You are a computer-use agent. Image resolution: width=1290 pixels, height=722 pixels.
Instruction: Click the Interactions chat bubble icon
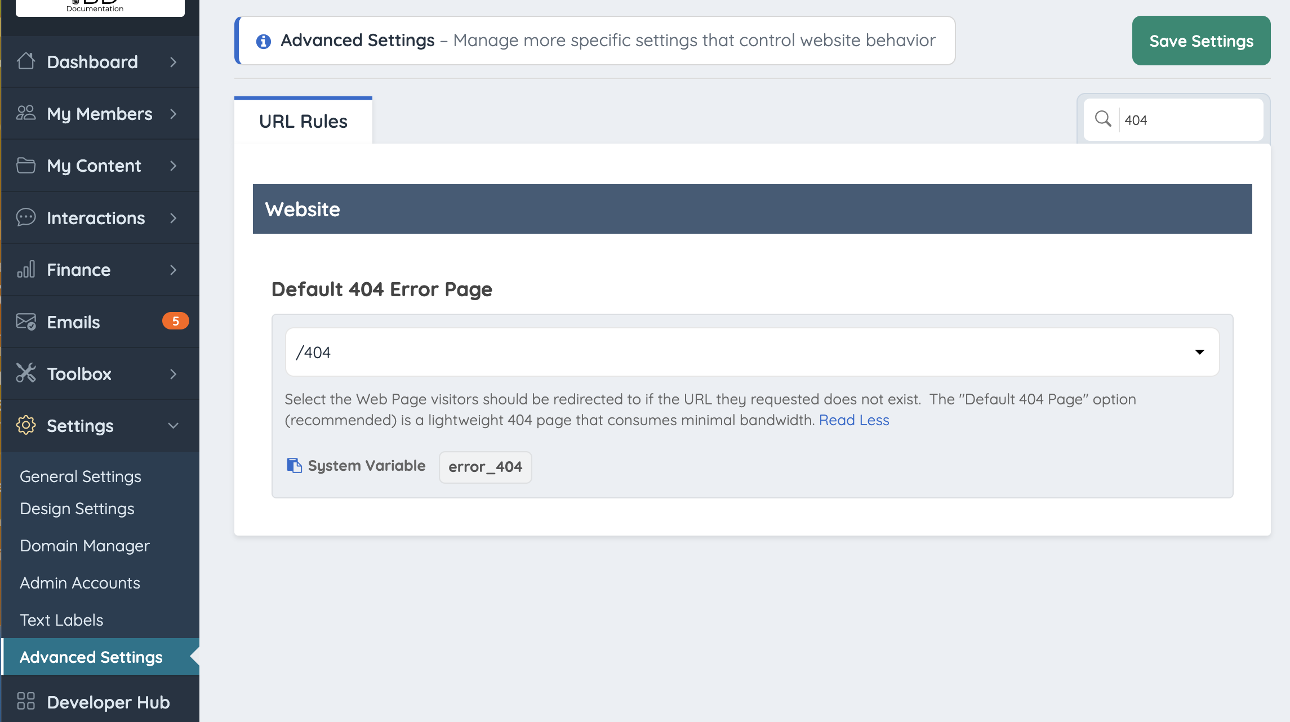[26, 217]
